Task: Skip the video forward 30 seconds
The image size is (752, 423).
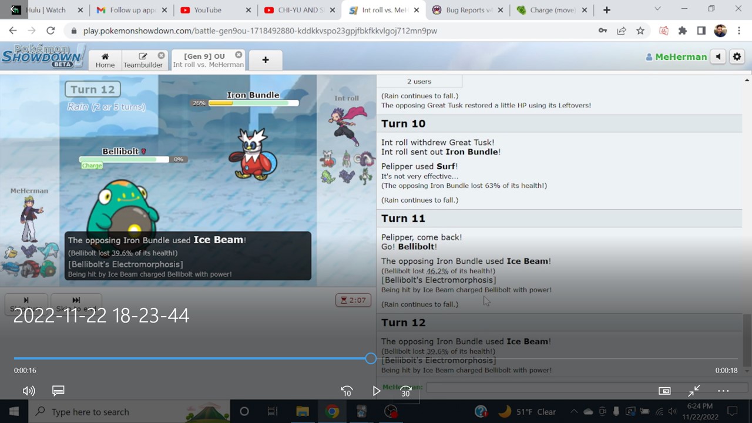Action: click(406, 391)
